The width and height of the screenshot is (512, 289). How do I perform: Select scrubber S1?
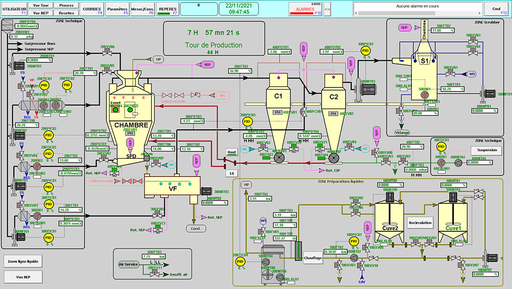[424, 70]
